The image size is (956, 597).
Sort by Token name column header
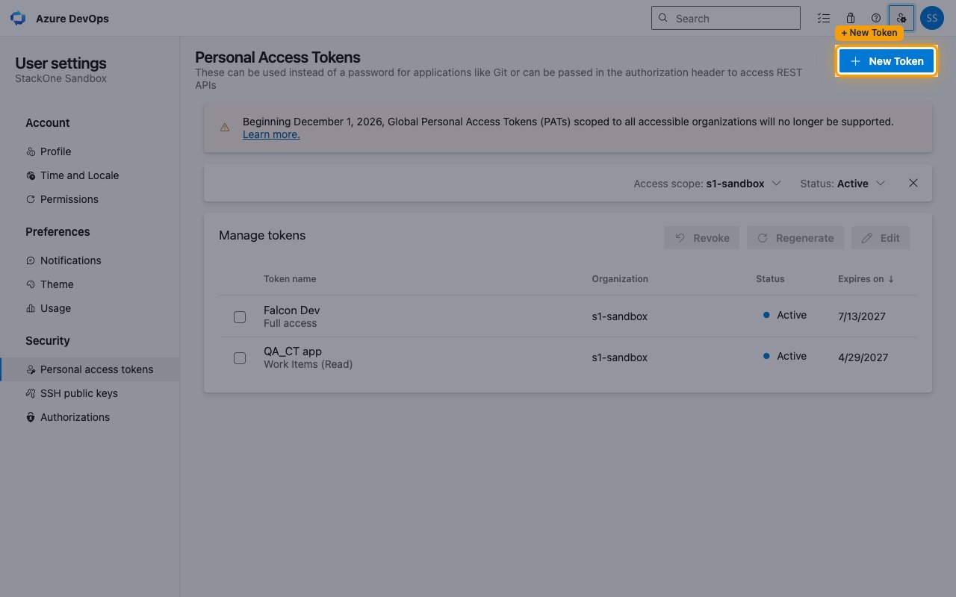tap(290, 279)
